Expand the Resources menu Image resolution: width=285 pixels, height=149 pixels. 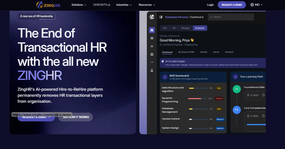pos(147,5)
